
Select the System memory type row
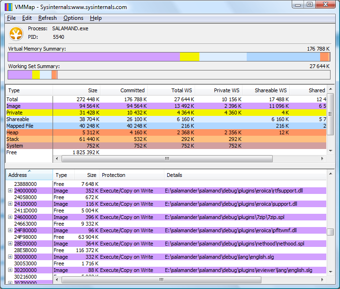click(x=166, y=146)
